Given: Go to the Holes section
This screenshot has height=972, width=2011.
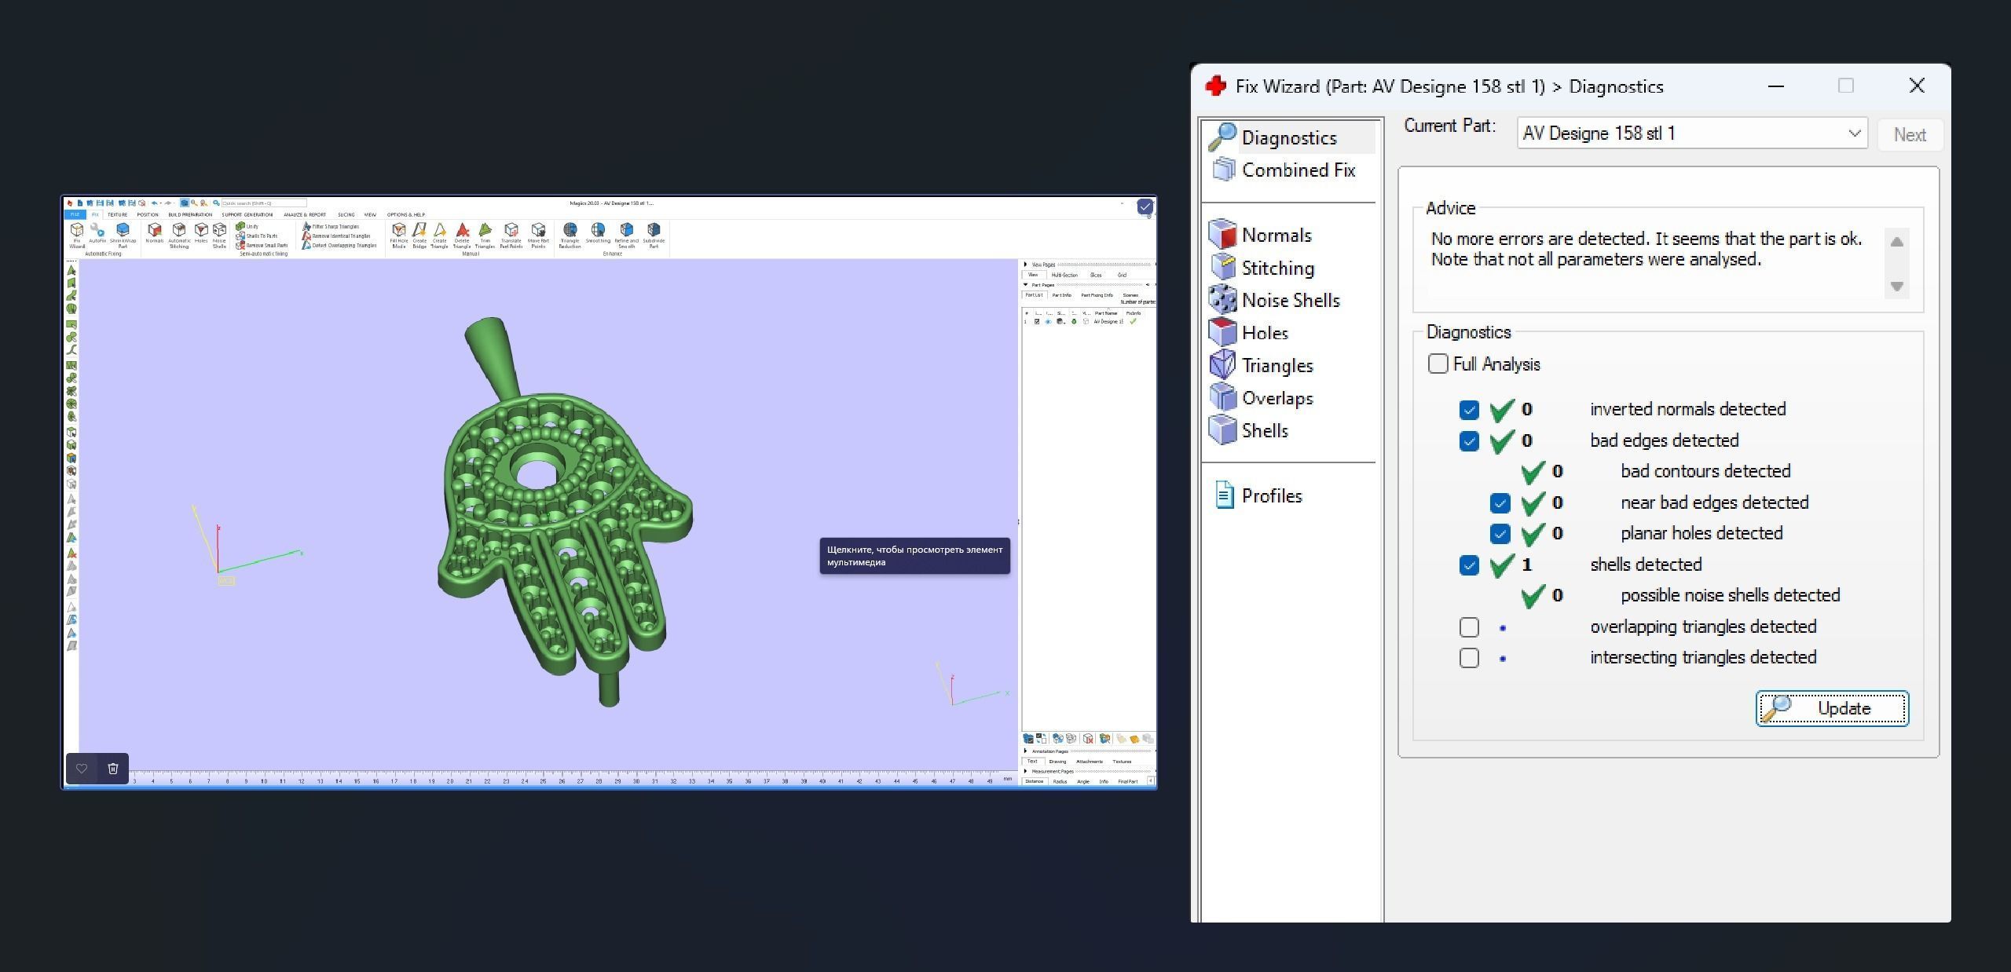Looking at the screenshot, I should click(1264, 333).
